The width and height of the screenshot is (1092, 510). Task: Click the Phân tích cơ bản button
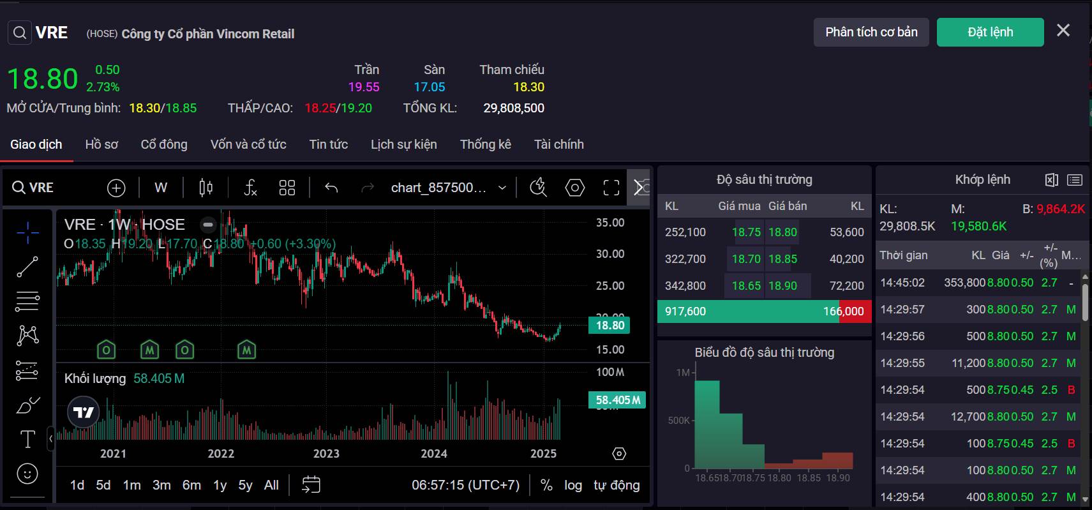871,32
